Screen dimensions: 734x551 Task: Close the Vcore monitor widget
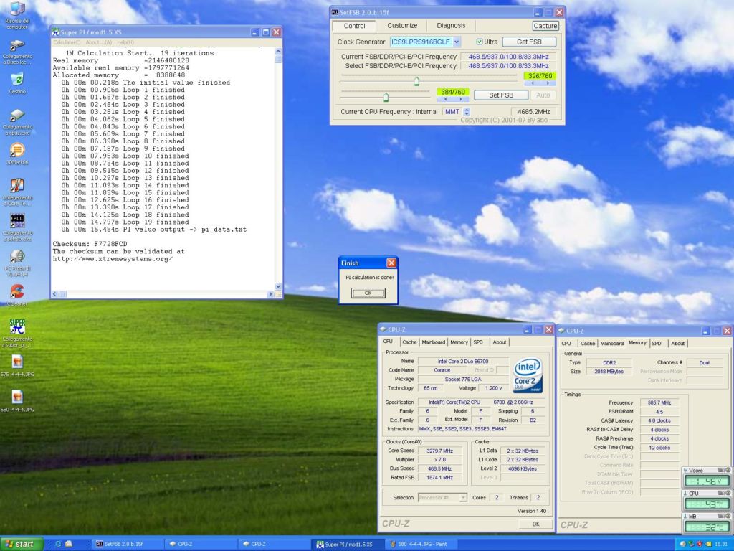[x=728, y=470]
